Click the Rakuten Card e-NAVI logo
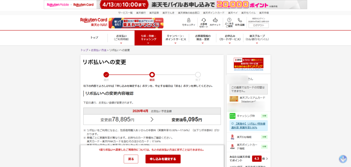This screenshot has width=351, height=167. click(94, 22)
